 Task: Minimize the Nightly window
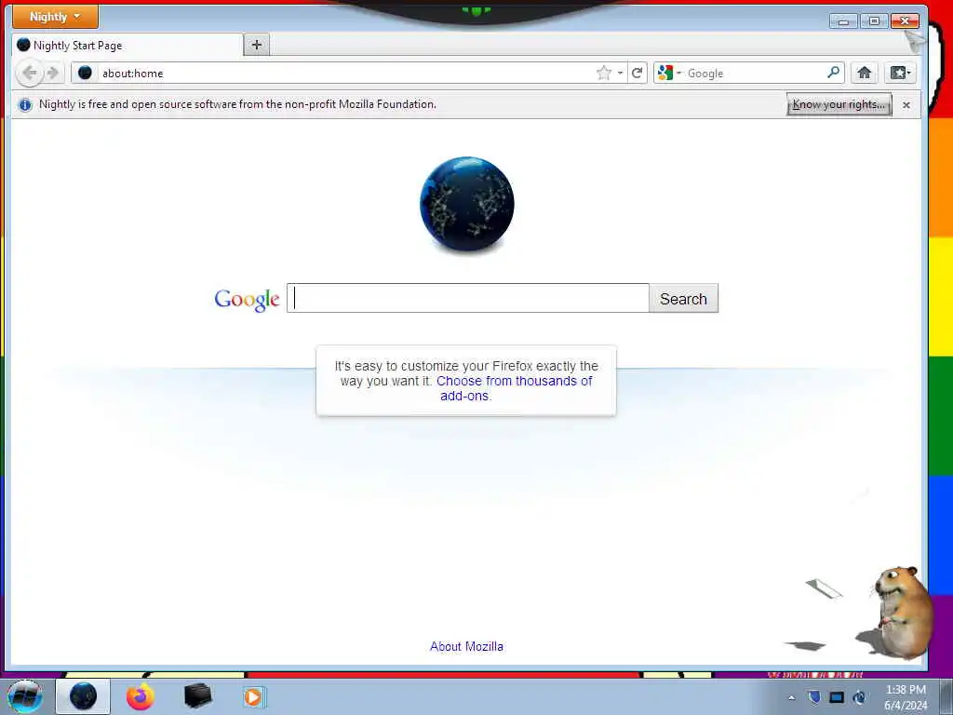(x=843, y=21)
